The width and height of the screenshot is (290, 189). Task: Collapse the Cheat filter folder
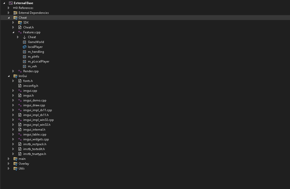(x=9, y=18)
